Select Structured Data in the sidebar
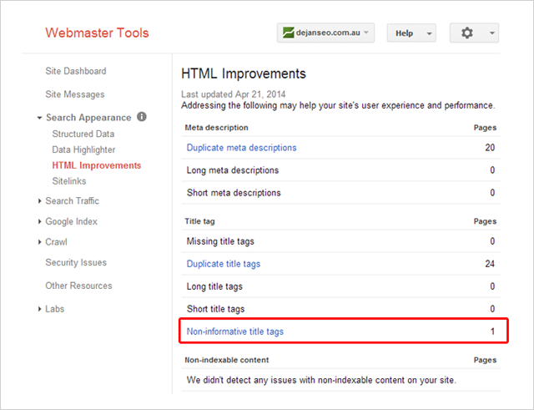This screenshot has width=534, height=410. click(83, 134)
